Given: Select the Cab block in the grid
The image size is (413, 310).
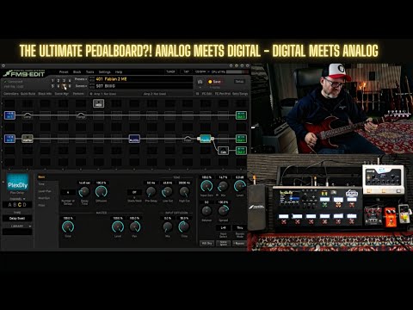Looking at the screenshot, I should coord(224,151).
